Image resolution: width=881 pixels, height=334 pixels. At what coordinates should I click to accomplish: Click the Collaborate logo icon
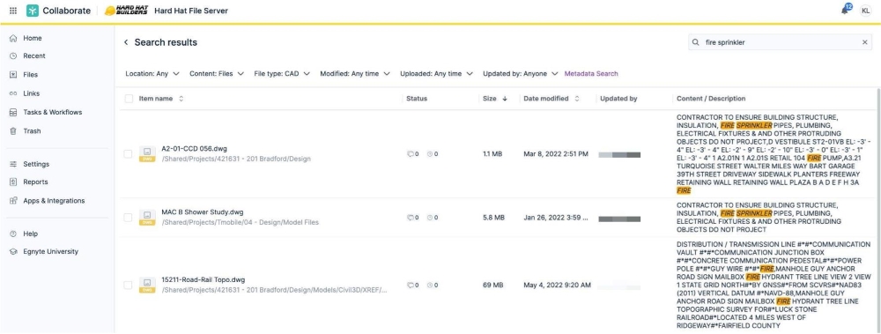click(x=33, y=11)
